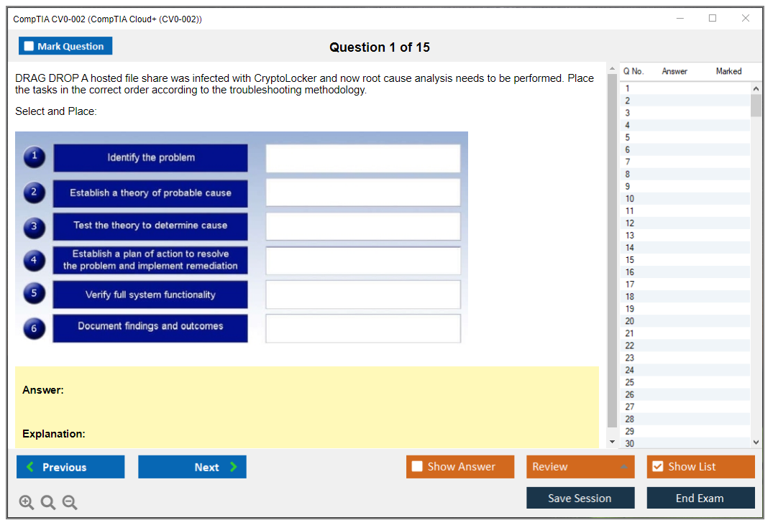Image resolution: width=773 pixels, height=528 pixels.
Task: Click the empty drop slot beside step 2
Action: tap(362, 193)
